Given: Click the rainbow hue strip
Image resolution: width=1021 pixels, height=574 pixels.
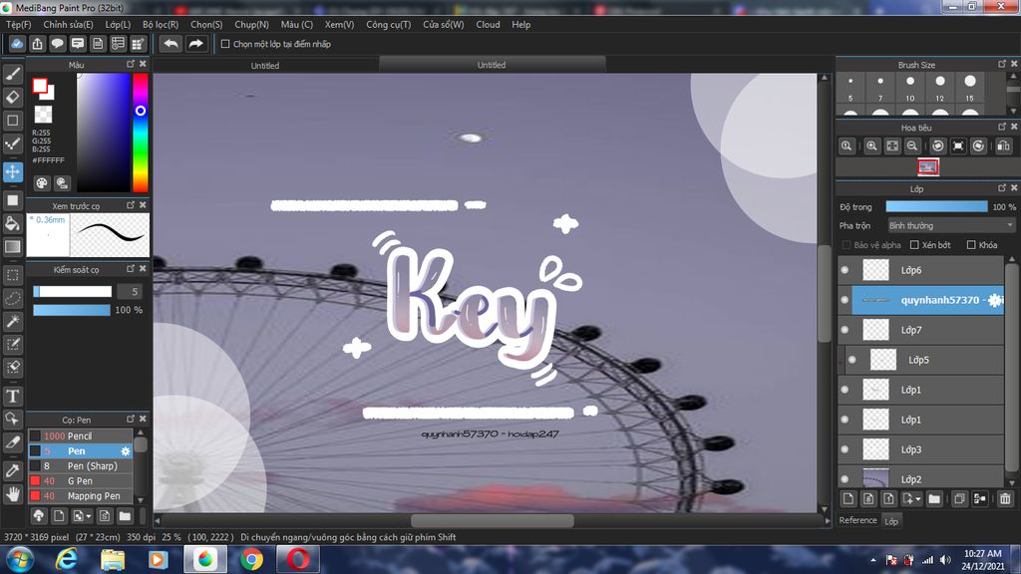Looking at the screenshot, I should point(140,133).
